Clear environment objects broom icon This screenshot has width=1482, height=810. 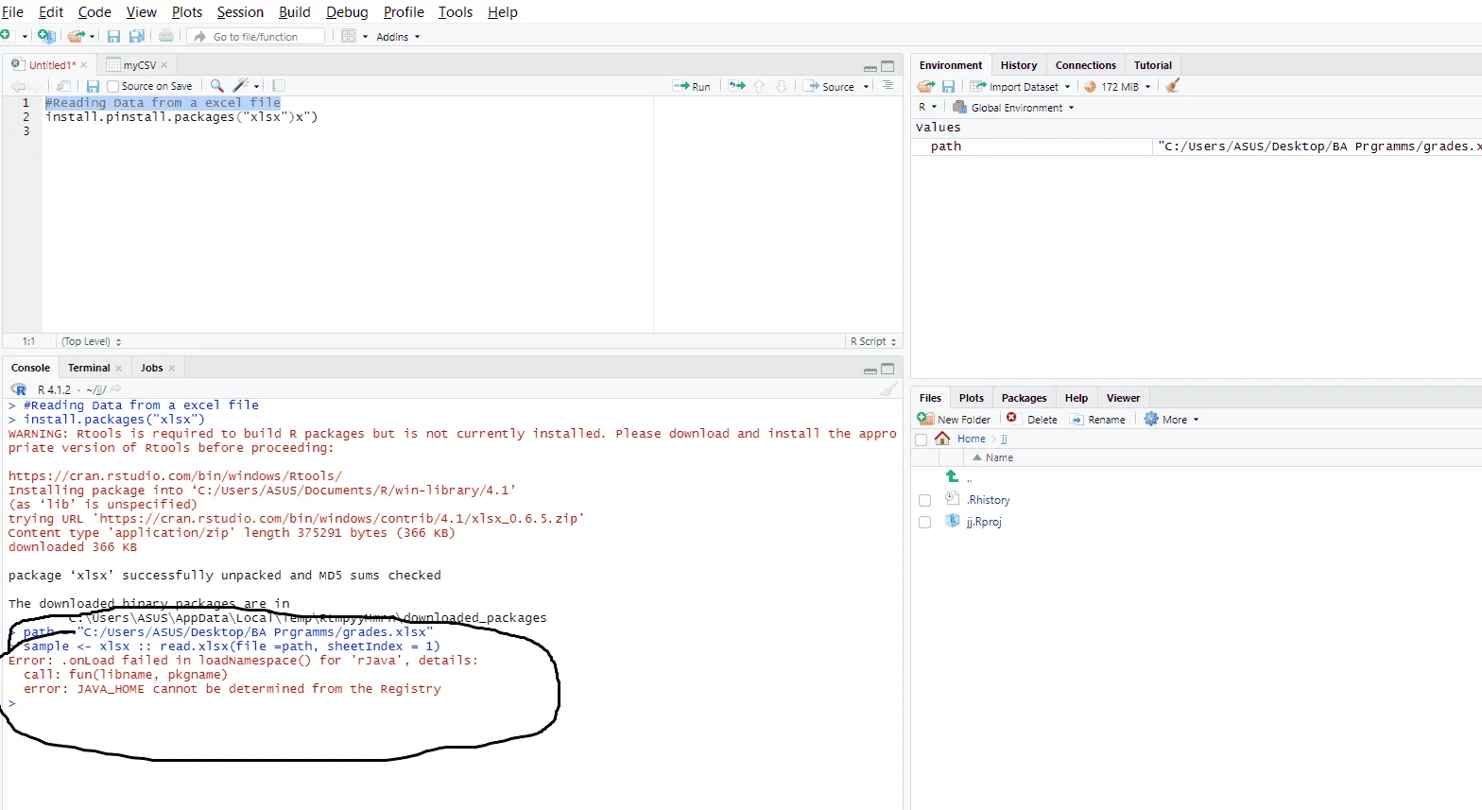click(1173, 86)
